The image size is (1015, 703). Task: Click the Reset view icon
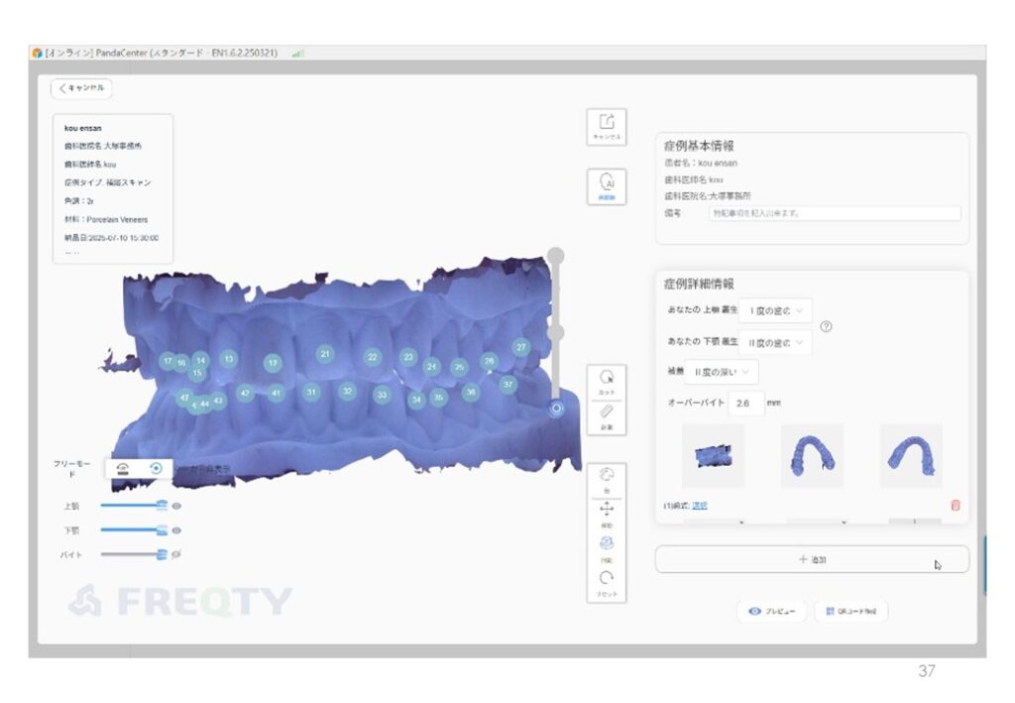coord(606,579)
